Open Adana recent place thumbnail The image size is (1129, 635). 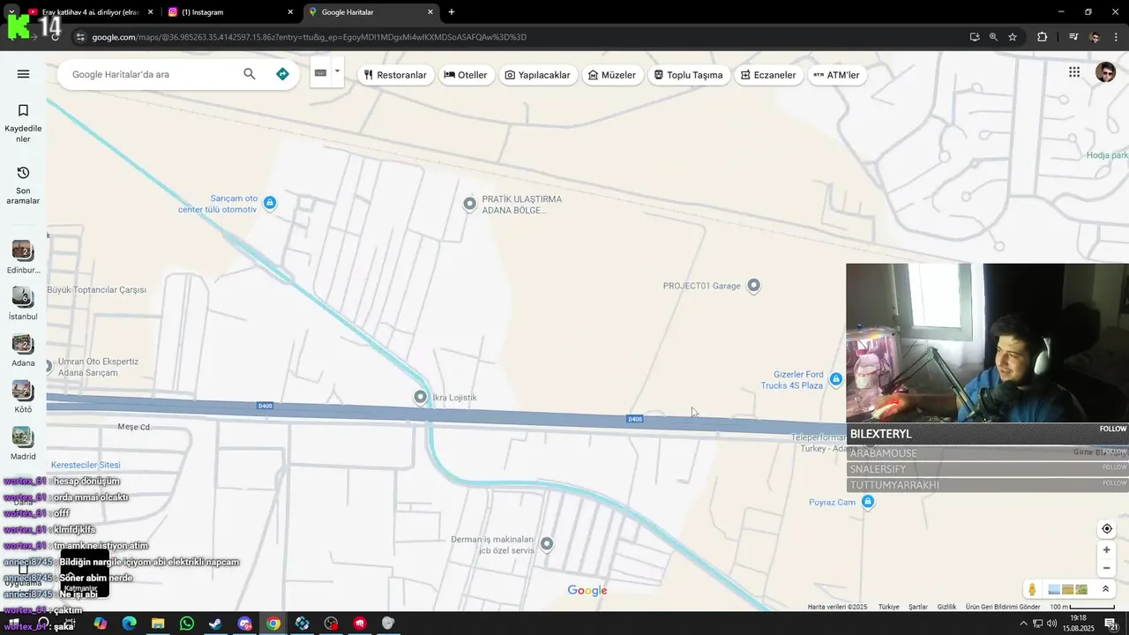23,345
